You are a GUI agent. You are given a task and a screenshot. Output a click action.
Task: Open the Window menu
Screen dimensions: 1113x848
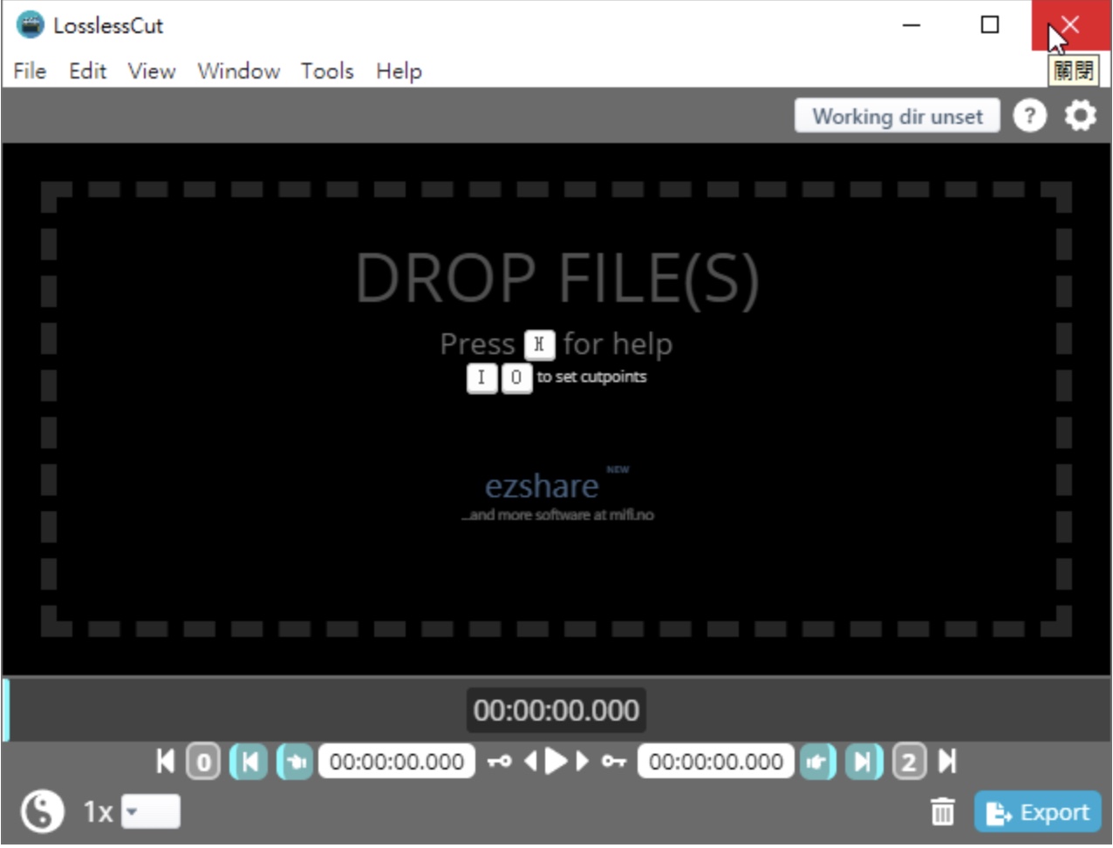tap(238, 71)
